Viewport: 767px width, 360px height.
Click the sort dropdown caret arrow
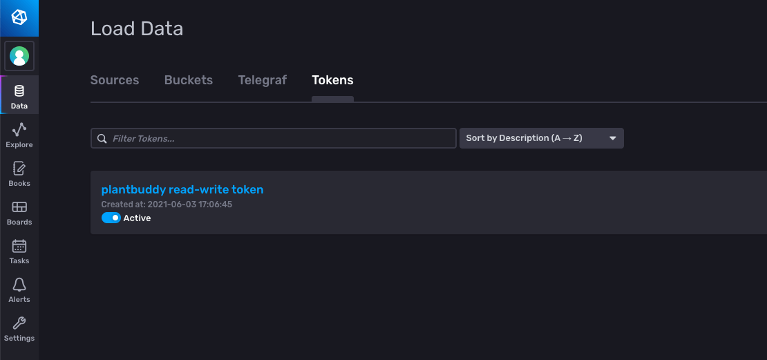coord(612,138)
